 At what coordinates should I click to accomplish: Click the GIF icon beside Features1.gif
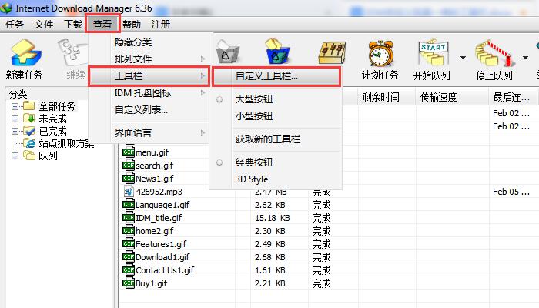[x=129, y=244]
